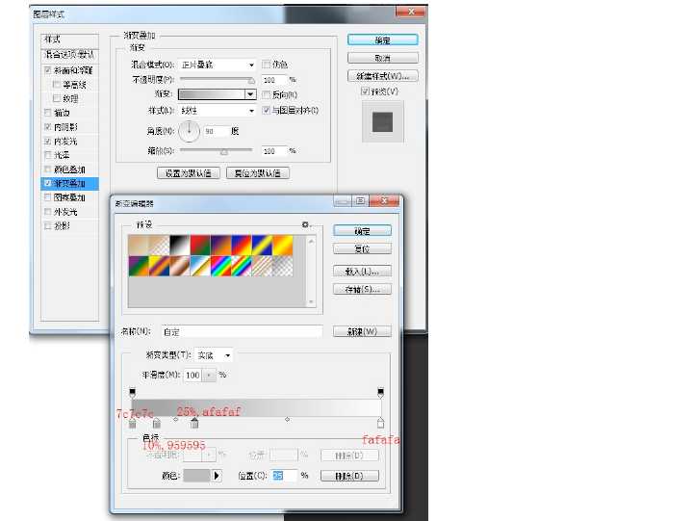Viewport: 693px width, 521px height.
Task: Select the right-end fafafa color stop
Action: coord(380,423)
